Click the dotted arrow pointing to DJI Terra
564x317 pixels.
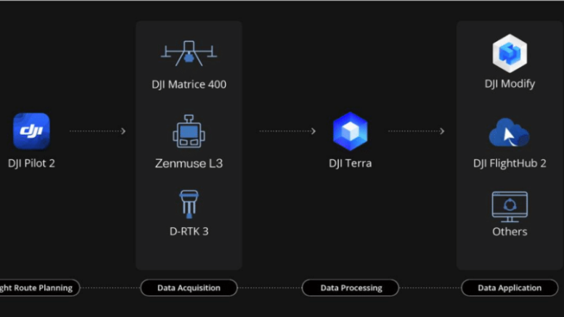point(287,131)
